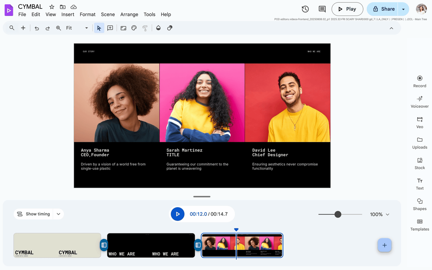The image size is (432, 270).
Task: Open the Insert menu
Action: coord(67,15)
